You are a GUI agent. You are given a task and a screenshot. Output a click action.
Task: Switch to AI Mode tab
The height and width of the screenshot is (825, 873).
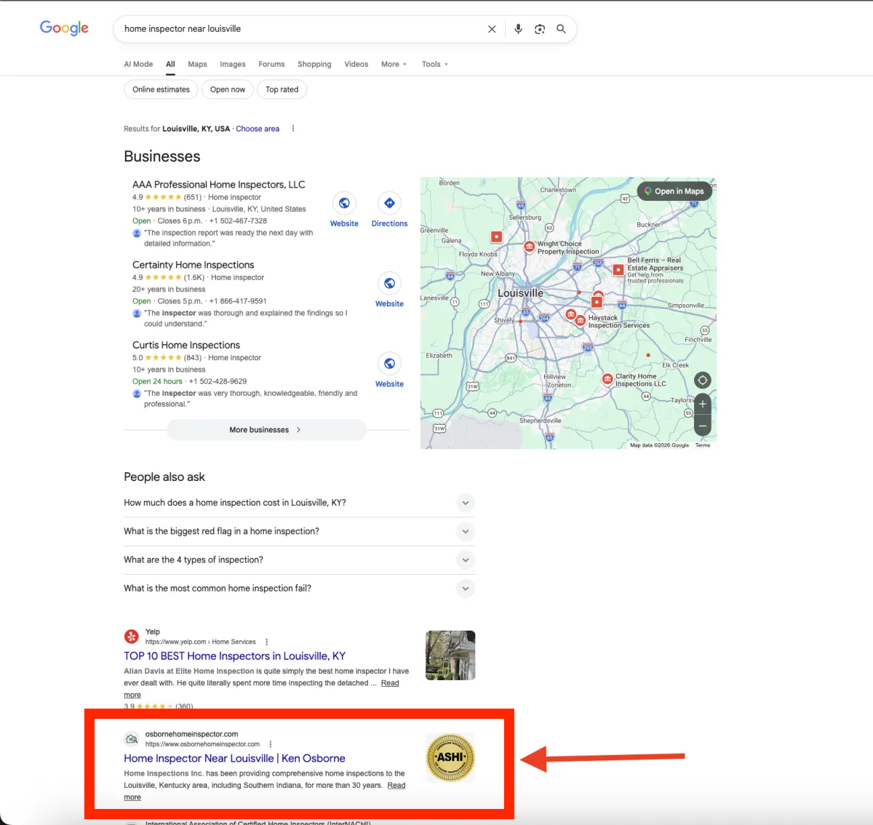(138, 64)
